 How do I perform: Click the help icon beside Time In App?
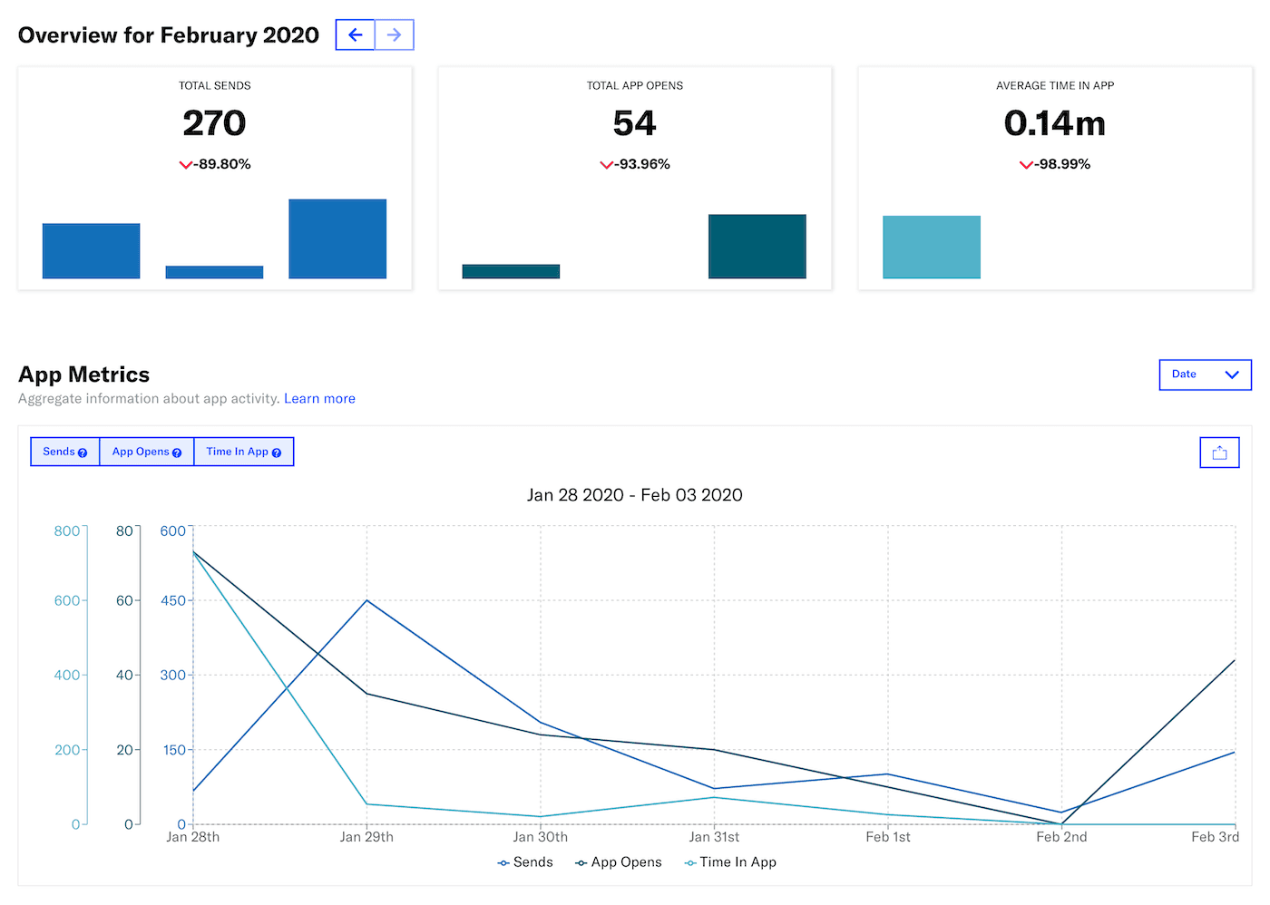277,451
